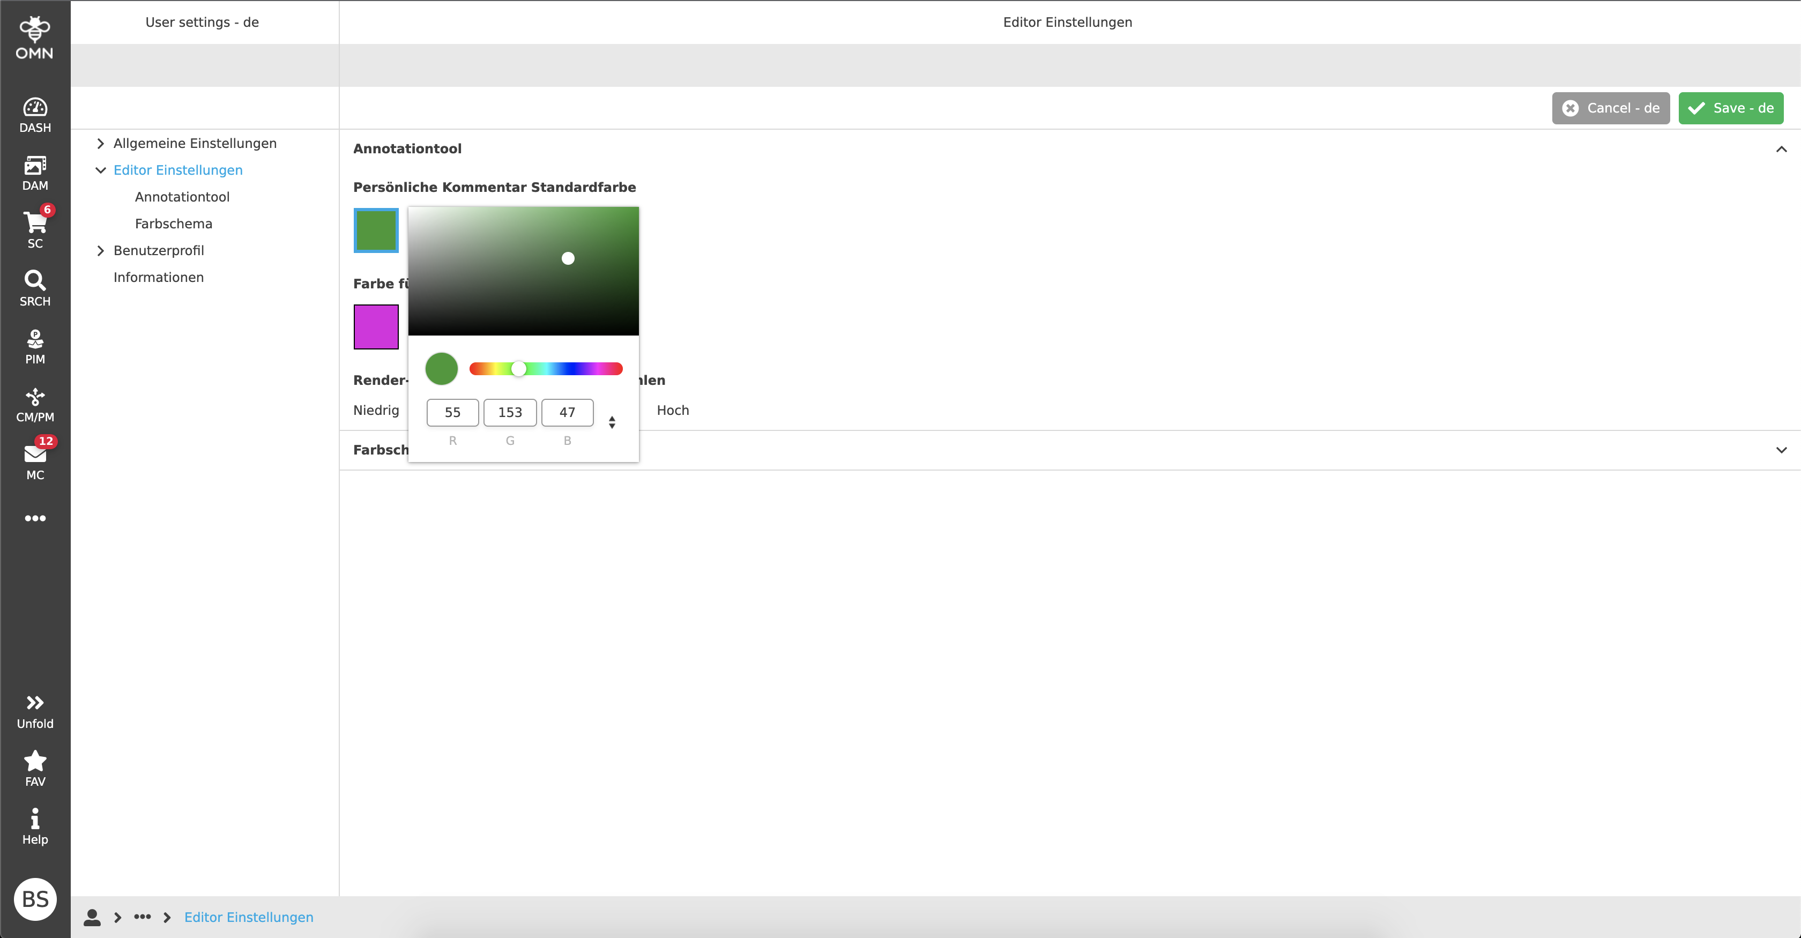Move the hue slider handle
The height and width of the screenshot is (938, 1801).
[x=519, y=368]
